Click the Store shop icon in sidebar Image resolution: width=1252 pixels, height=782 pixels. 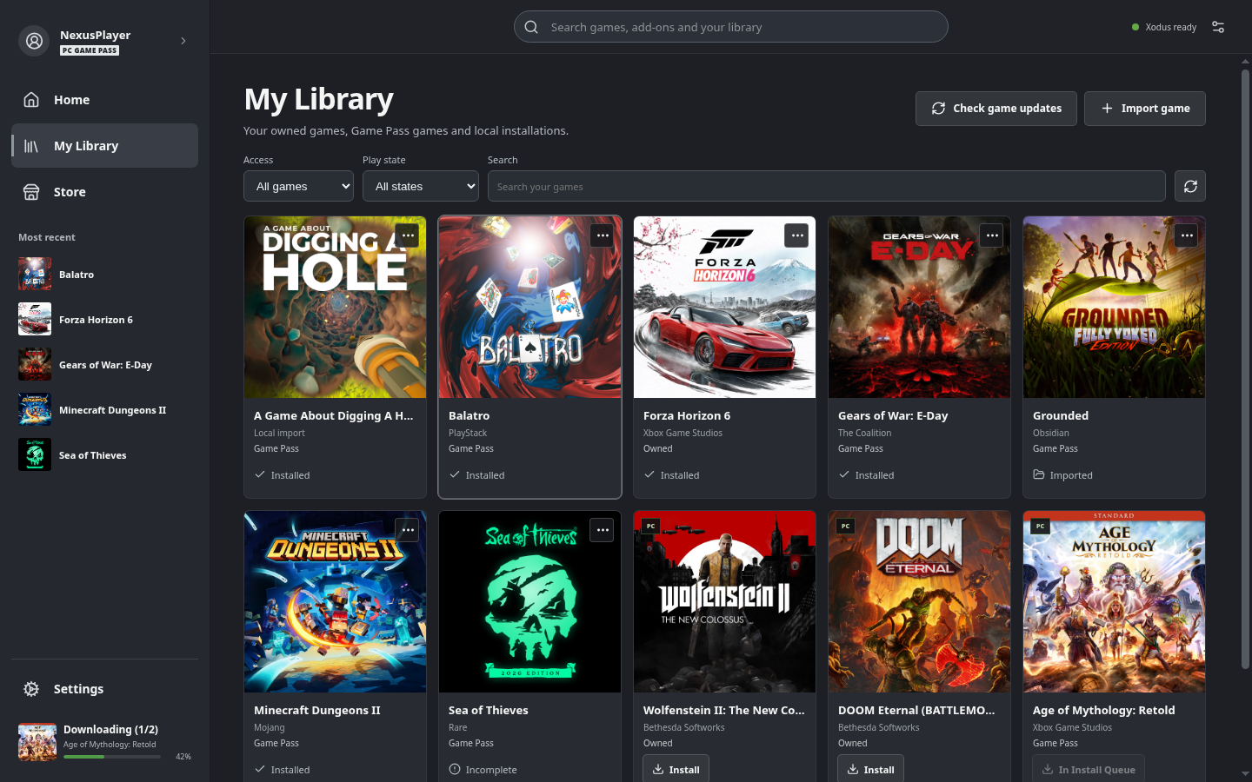[x=31, y=192]
